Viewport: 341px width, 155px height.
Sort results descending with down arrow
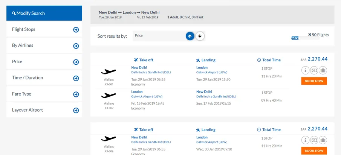pos(200,36)
